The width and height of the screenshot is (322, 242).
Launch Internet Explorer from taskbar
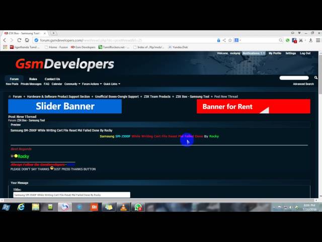[x=21, y=207]
